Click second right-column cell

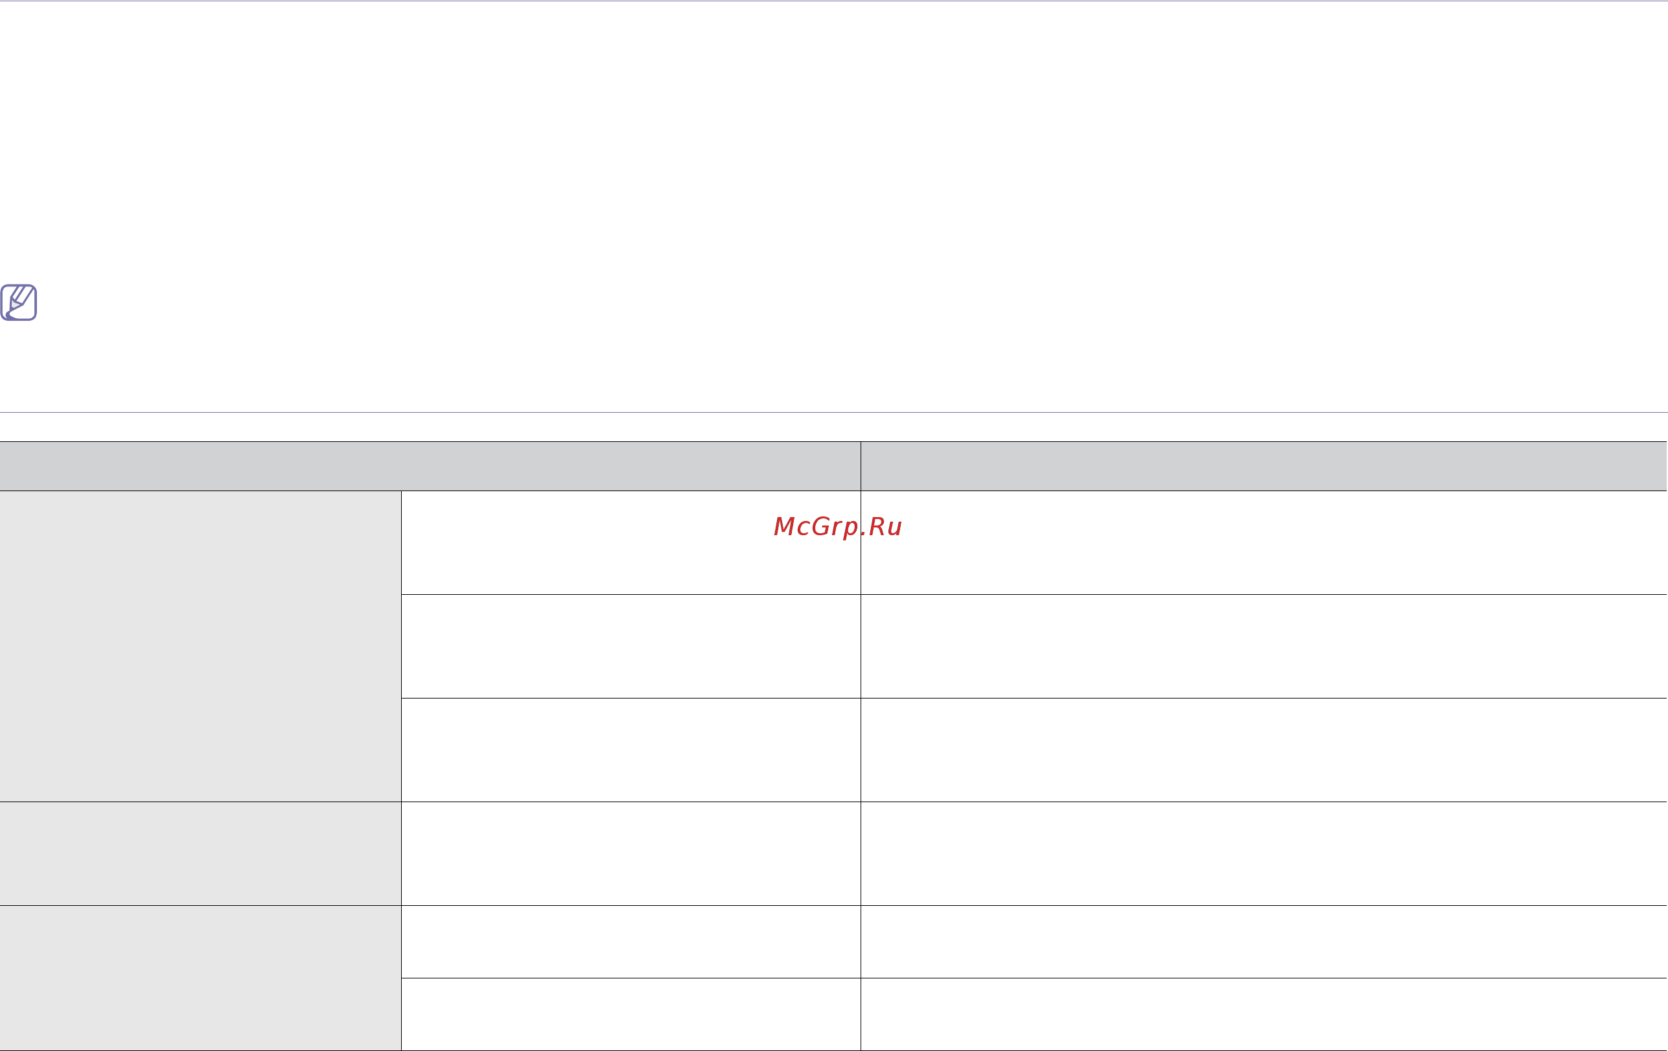point(1264,647)
